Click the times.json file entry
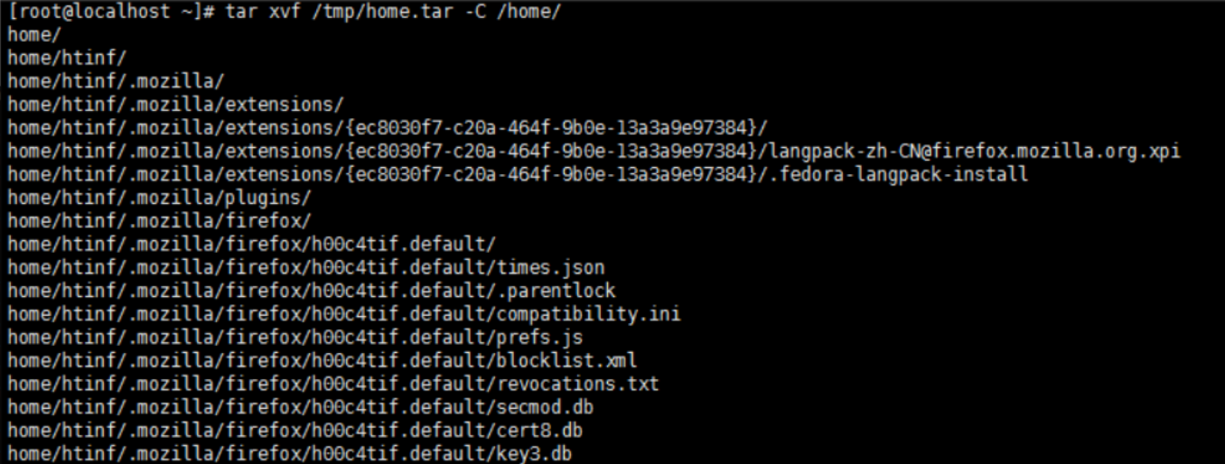This screenshot has height=464, width=1225. 550,267
